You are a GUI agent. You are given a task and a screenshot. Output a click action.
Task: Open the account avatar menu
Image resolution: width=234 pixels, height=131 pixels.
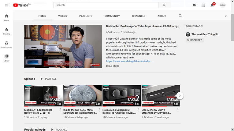222,5
